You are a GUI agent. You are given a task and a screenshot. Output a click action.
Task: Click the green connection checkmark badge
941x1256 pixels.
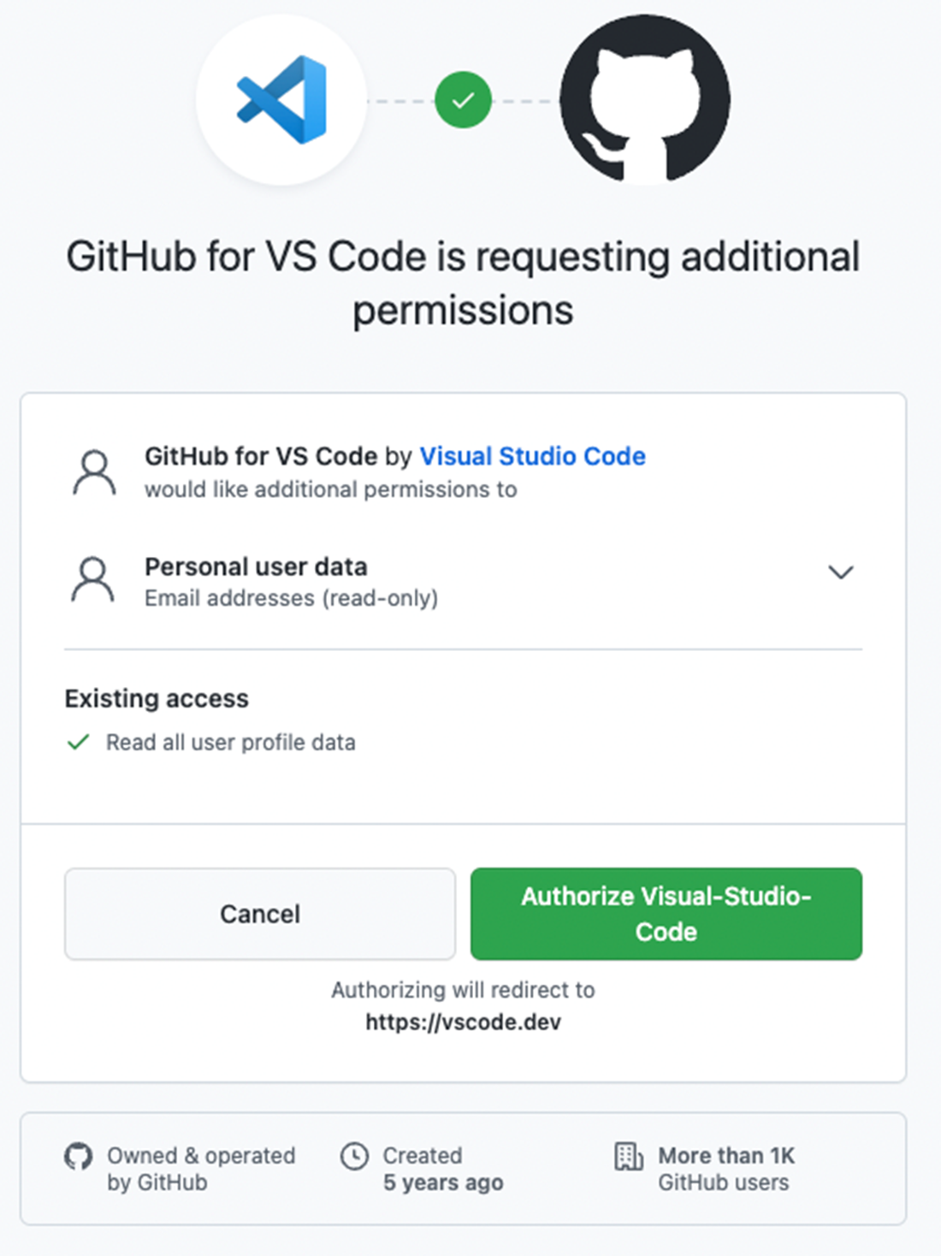(x=463, y=100)
